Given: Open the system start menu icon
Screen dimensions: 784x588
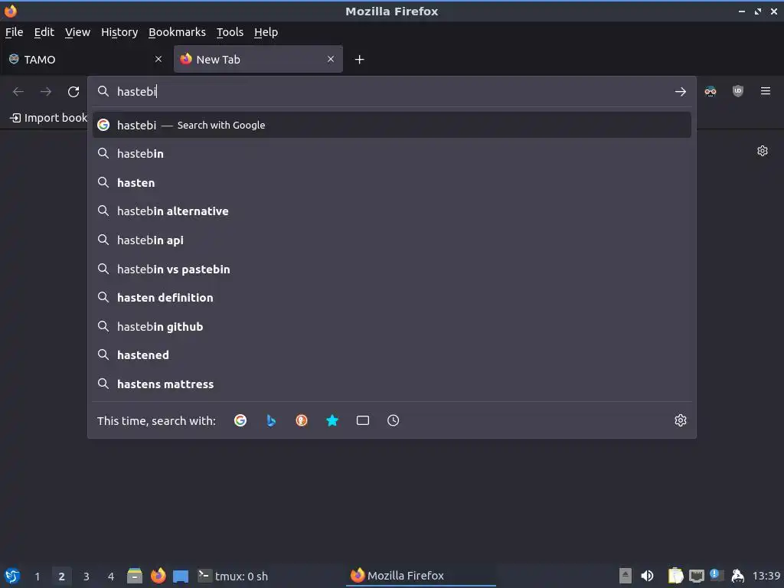Looking at the screenshot, I should [x=12, y=576].
